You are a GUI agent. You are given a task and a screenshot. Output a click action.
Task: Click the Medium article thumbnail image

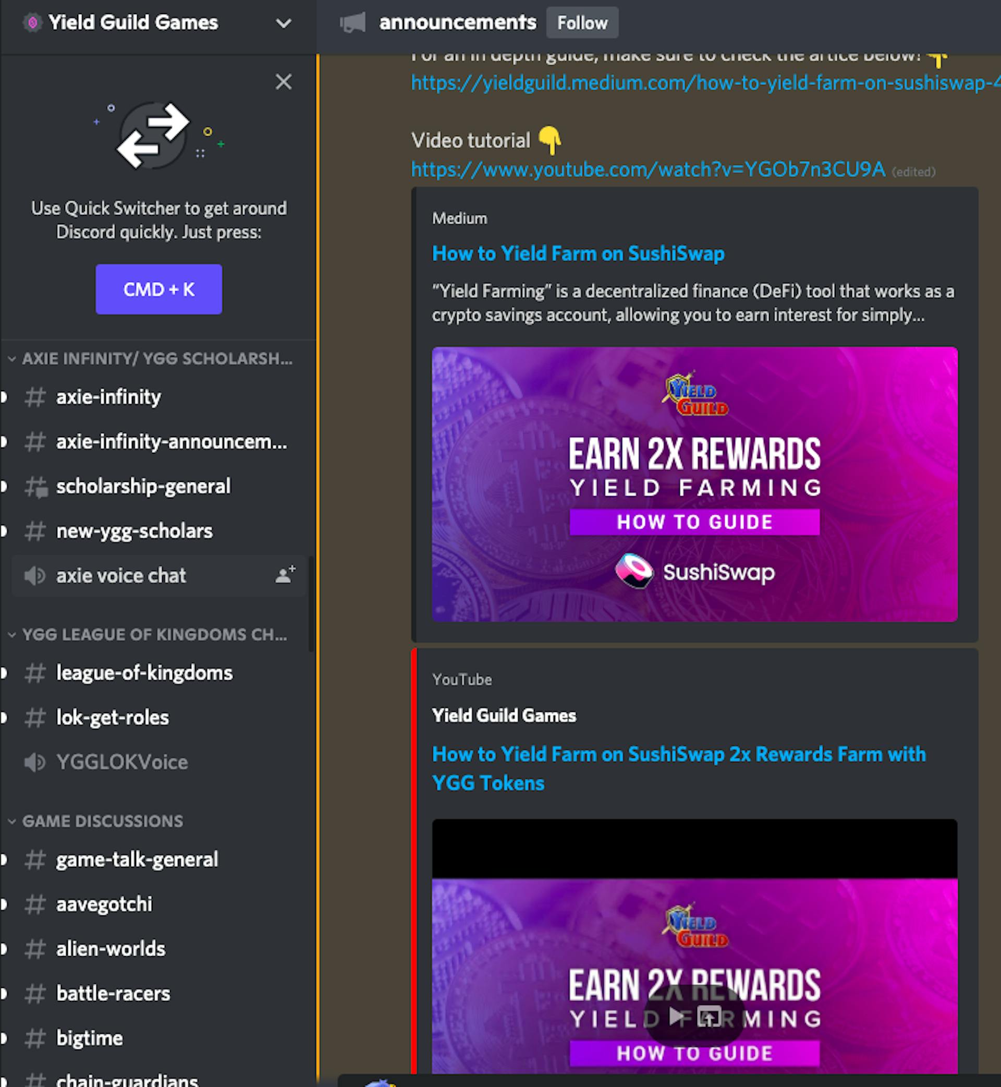point(695,484)
